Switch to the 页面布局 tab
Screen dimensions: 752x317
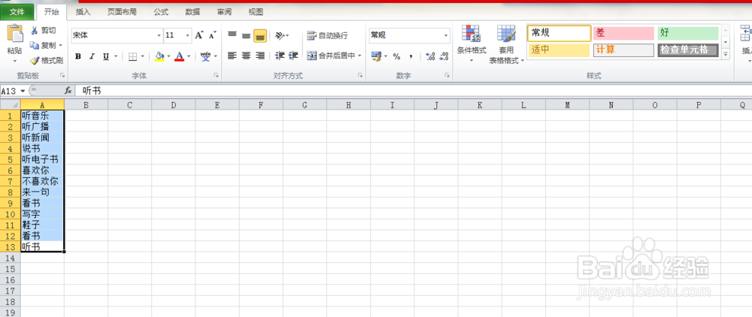pos(121,12)
